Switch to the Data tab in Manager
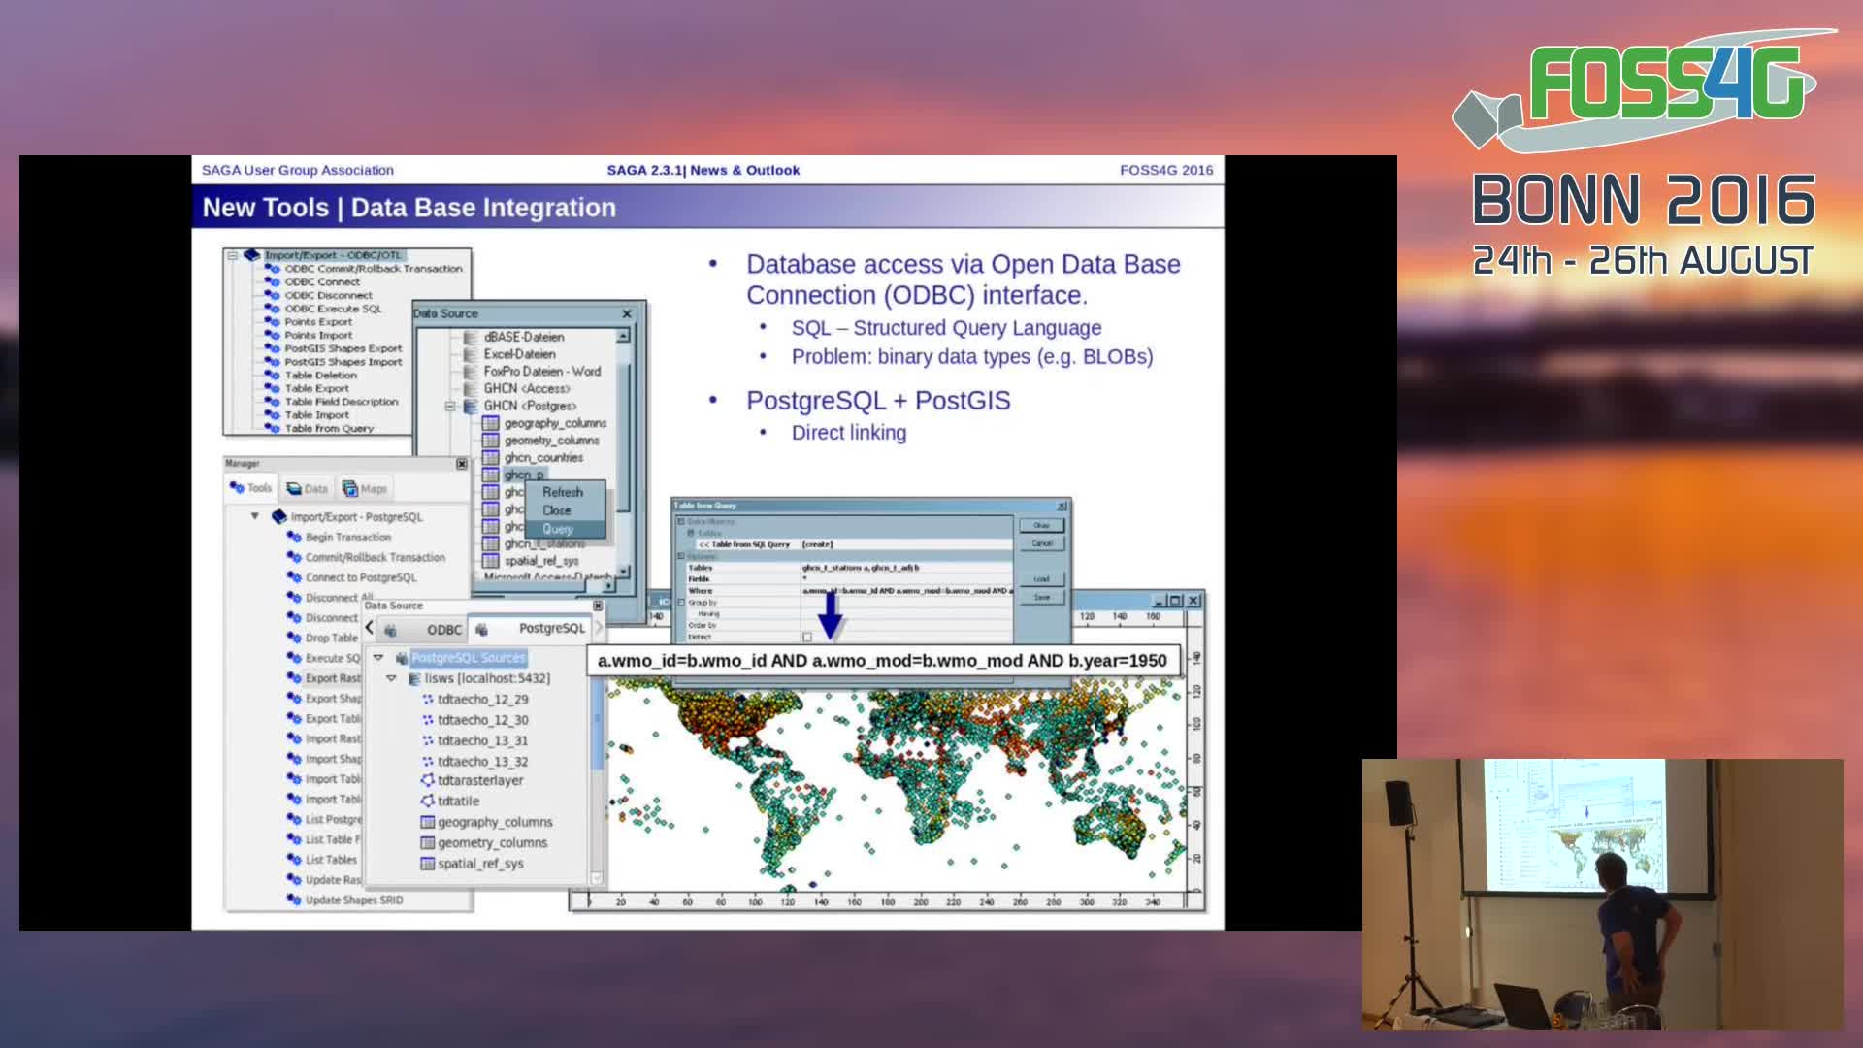Image resolution: width=1863 pixels, height=1048 pixels. tap(307, 489)
